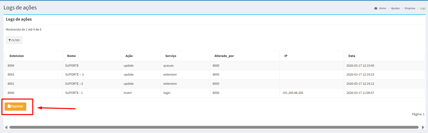This screenshot has width=428, height=133.
Task: Sort by the Data column header
Action: coord(352,56)
